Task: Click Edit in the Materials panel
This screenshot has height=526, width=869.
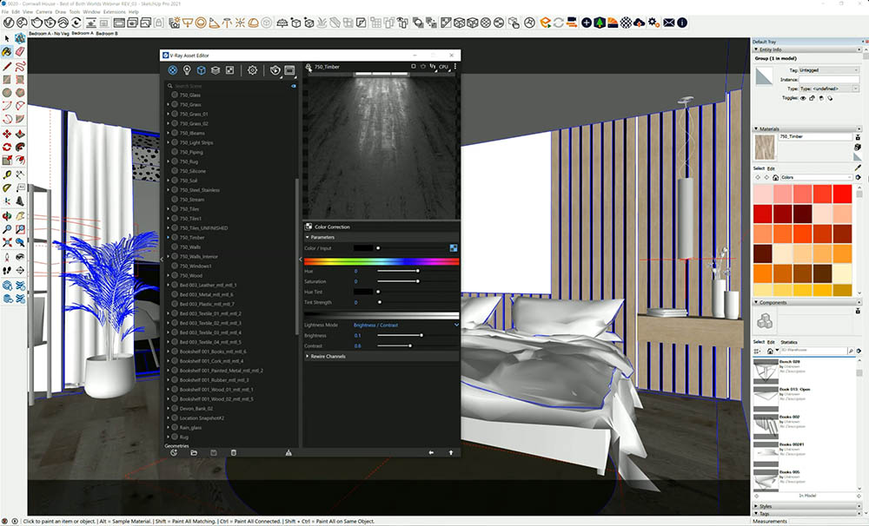Action: 771,168
